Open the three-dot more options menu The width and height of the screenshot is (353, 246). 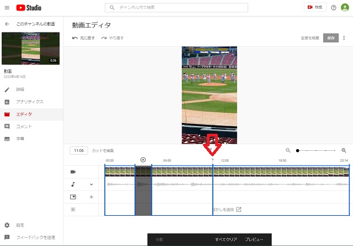344,38
